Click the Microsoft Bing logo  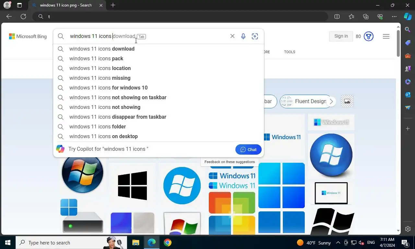coord(28,36)
